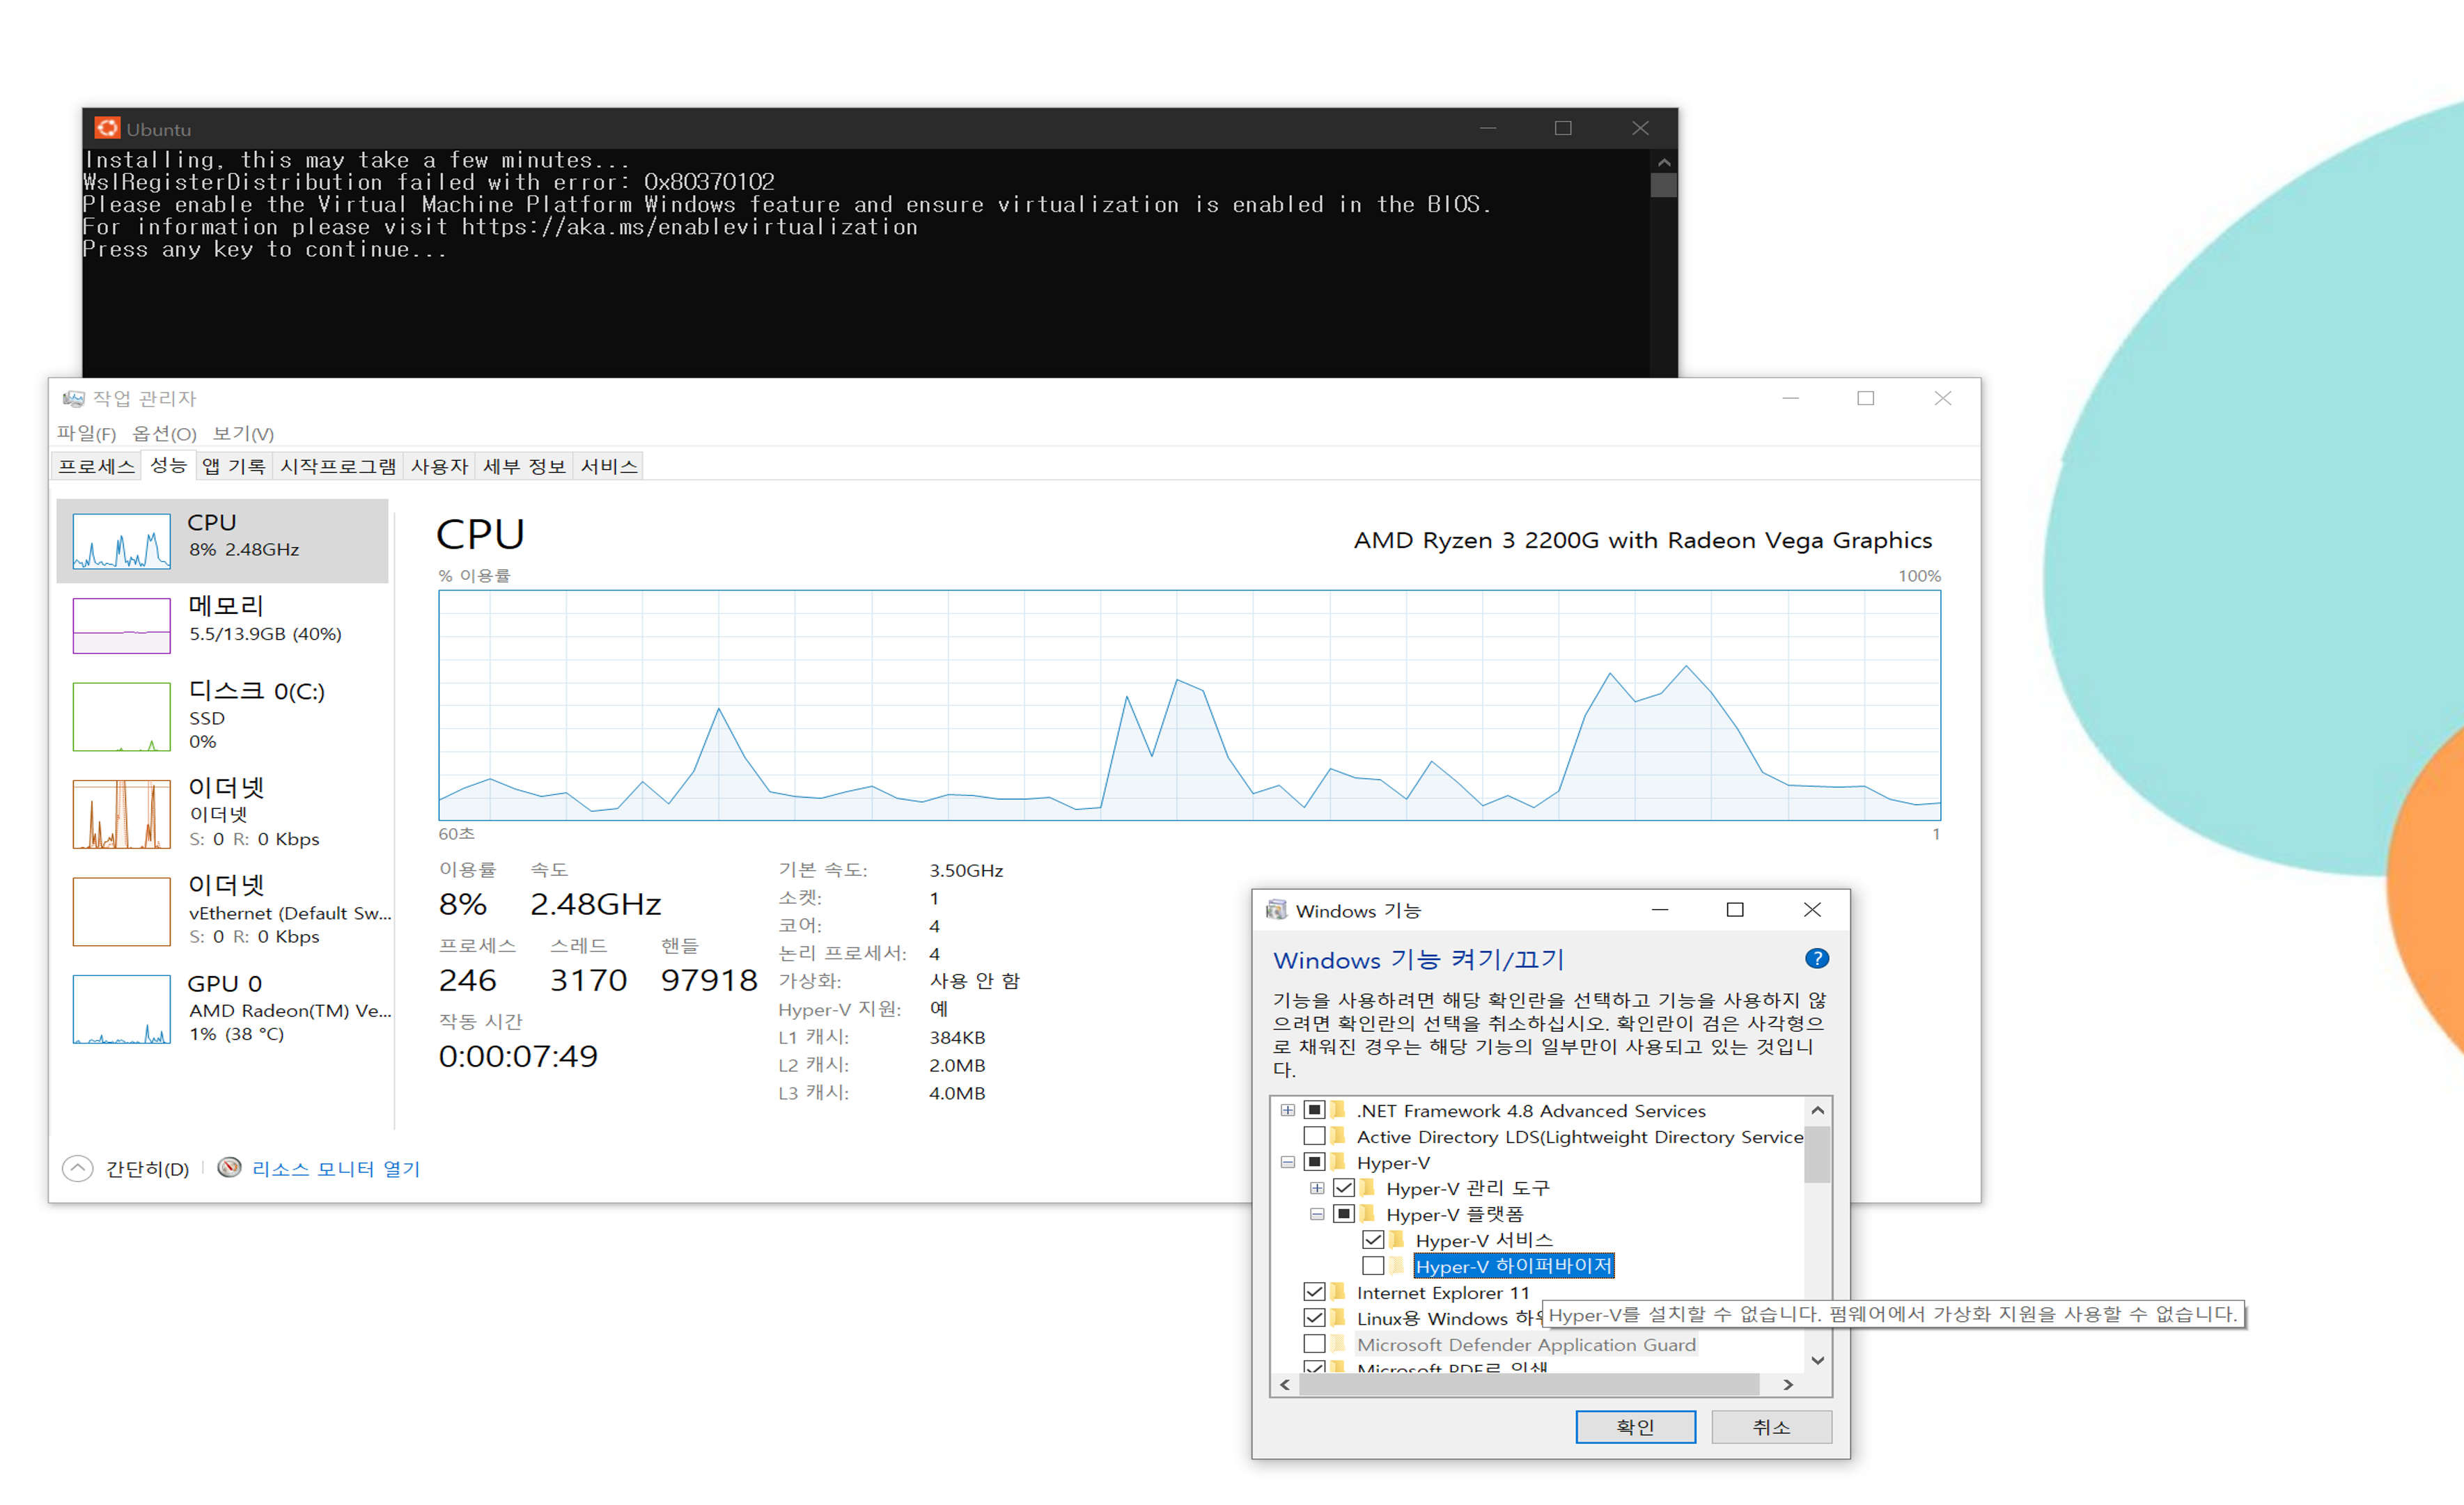Minimize the Windows 기능 dialog

[x=1660, y=909]
